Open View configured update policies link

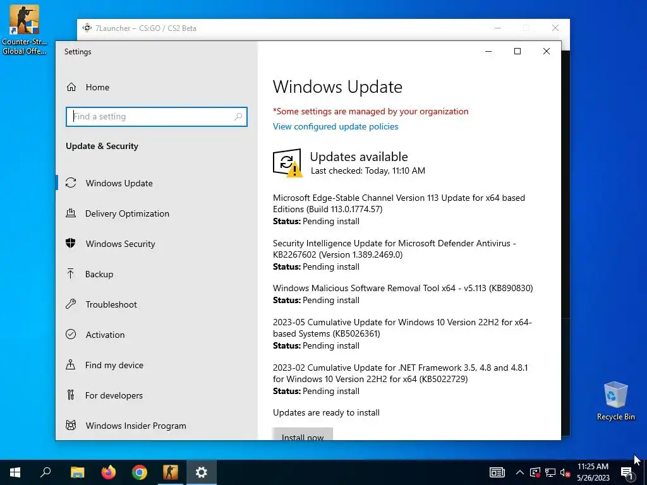[336, 126]
